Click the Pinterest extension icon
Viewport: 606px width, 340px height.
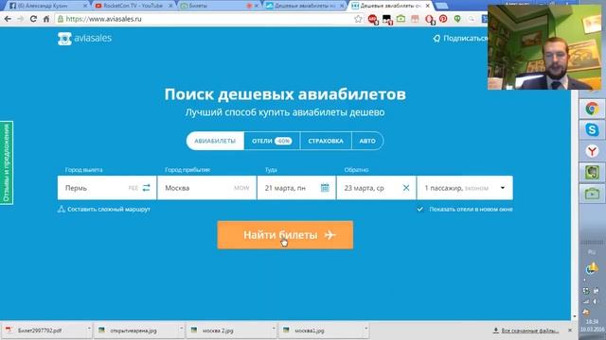[443, 19]
